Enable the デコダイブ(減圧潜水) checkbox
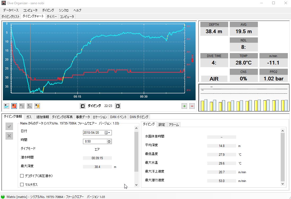 (x=22, y=176)
